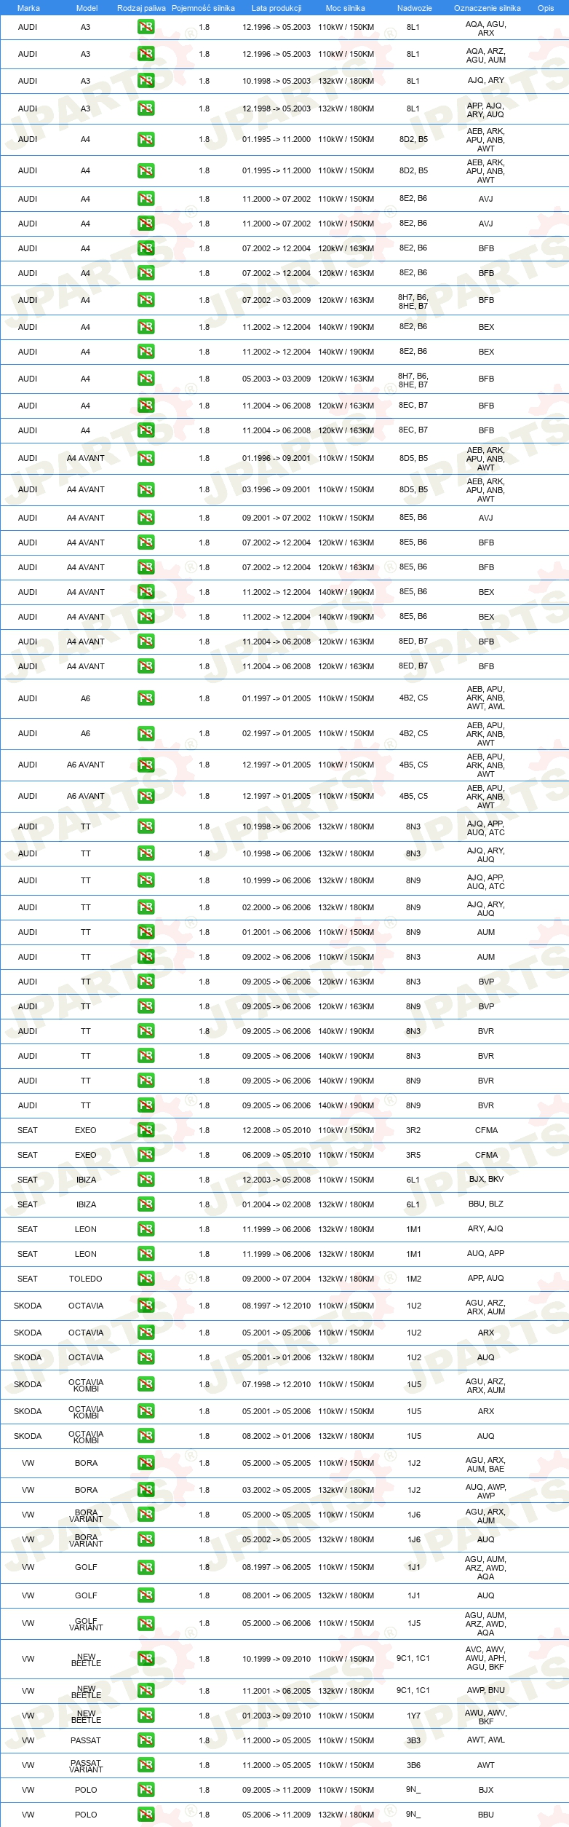Click the fuel icon for SEAT IBIZA BBU, BLZ
The width and height of the screenshot is (569, 1827).
146,1205
